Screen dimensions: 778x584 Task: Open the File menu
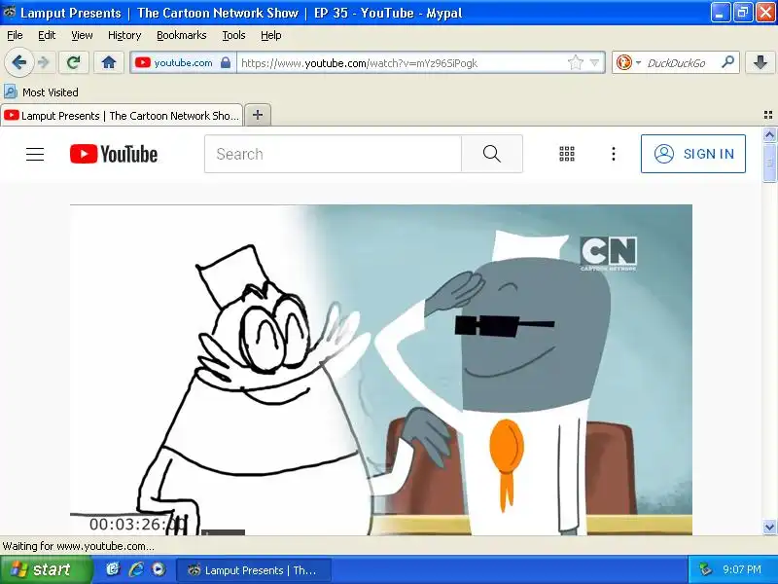click(15, 35)
